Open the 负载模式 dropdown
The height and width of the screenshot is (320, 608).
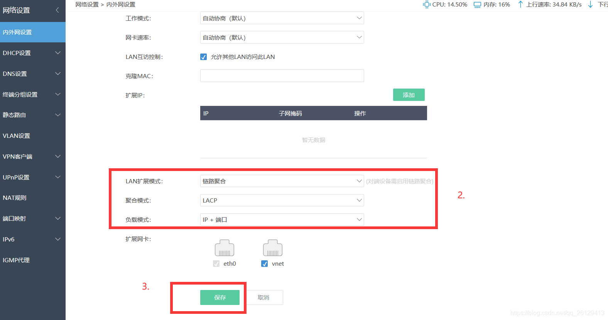282,219
